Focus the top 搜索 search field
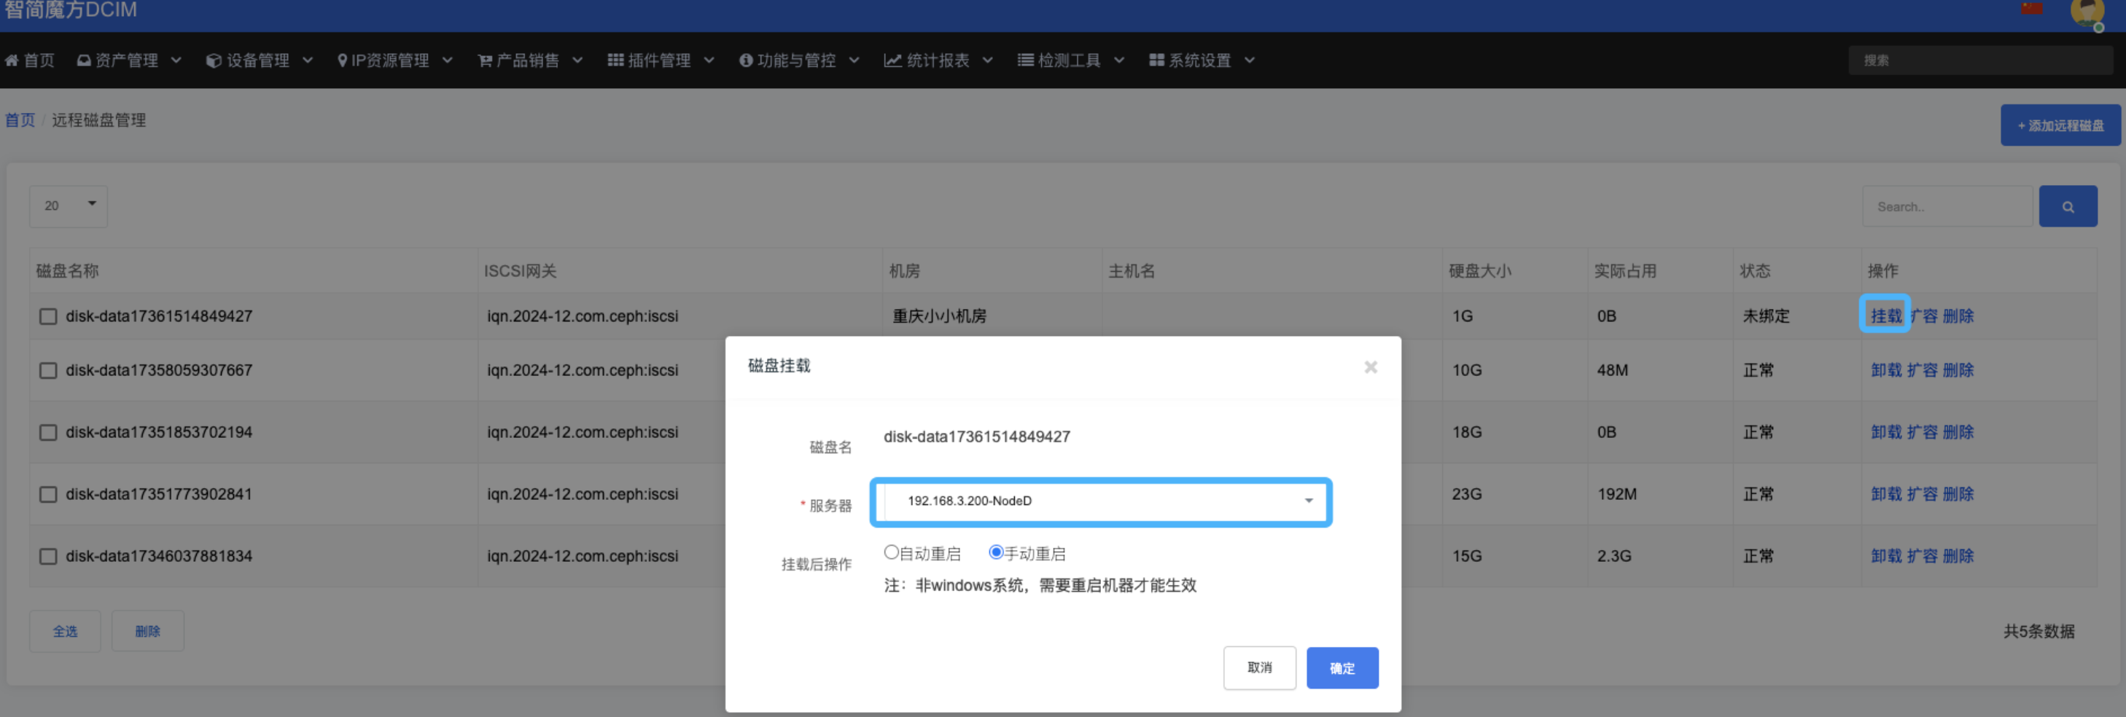 [x=1980, y=60]
